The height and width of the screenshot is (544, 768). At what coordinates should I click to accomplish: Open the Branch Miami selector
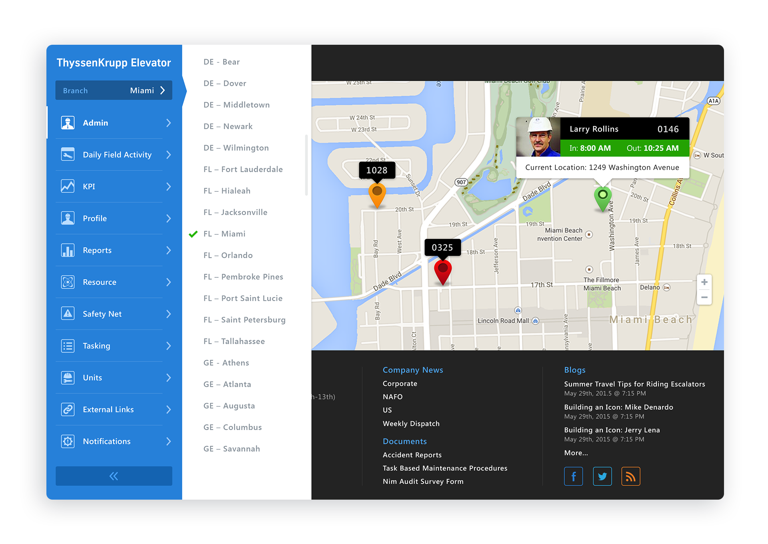114,90
